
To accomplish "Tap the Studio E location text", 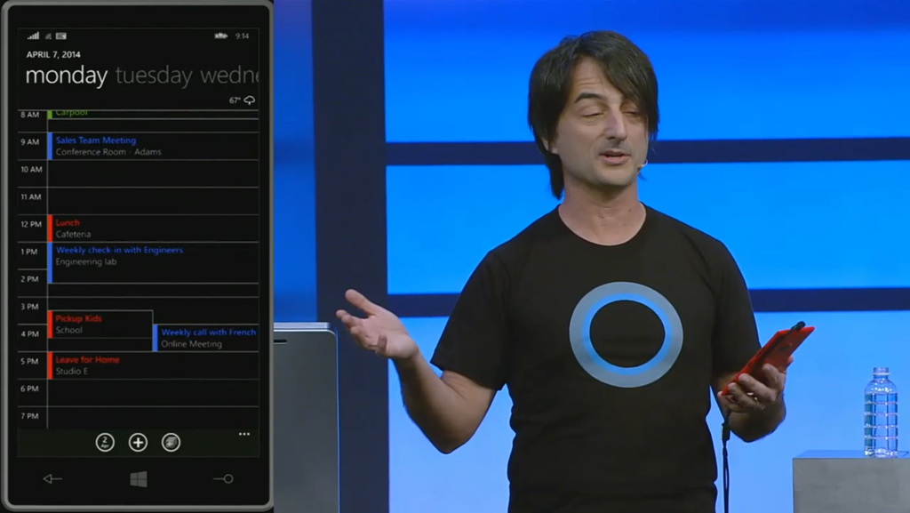I will pos(72,372).
